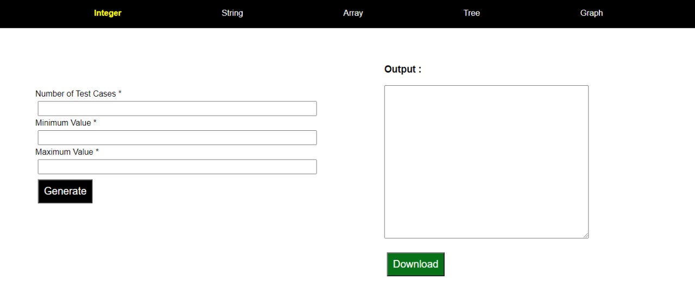This screenshot has width=695, height=286.
Task: Focus the Output text area
Action: (x=486, y=162)
